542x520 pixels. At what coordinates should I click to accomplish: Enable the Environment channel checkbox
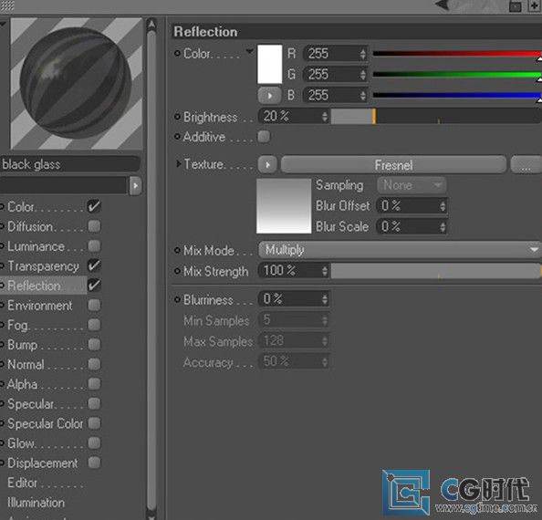pos(94,305)
